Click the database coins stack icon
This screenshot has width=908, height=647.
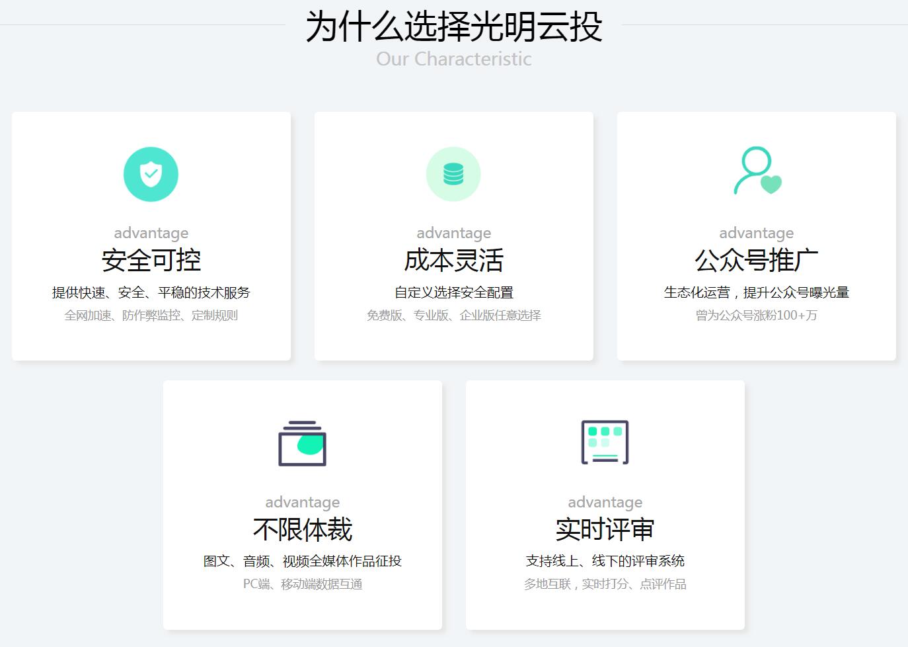pos(453,174)
